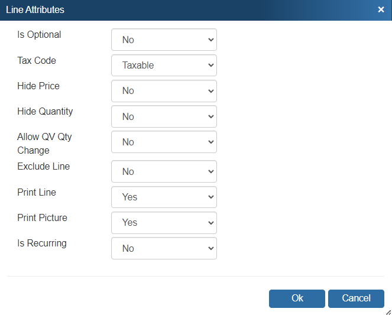Screen dimensions: 392x315
Task: Open the Print Line dropdown
Action: [x=164, y=197]
